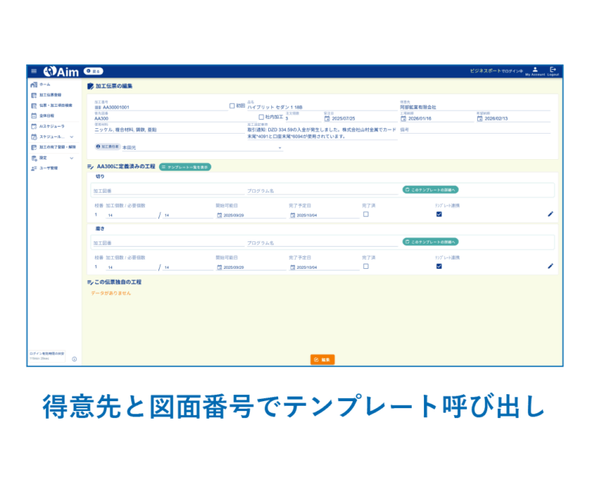Open calendar icon next to 2025/07/25
Viewport: 590px width, 501px height.
(326, 118)
